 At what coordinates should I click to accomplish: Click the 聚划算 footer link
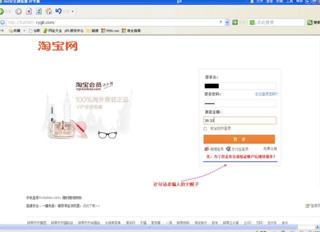(x=156, y=222)
